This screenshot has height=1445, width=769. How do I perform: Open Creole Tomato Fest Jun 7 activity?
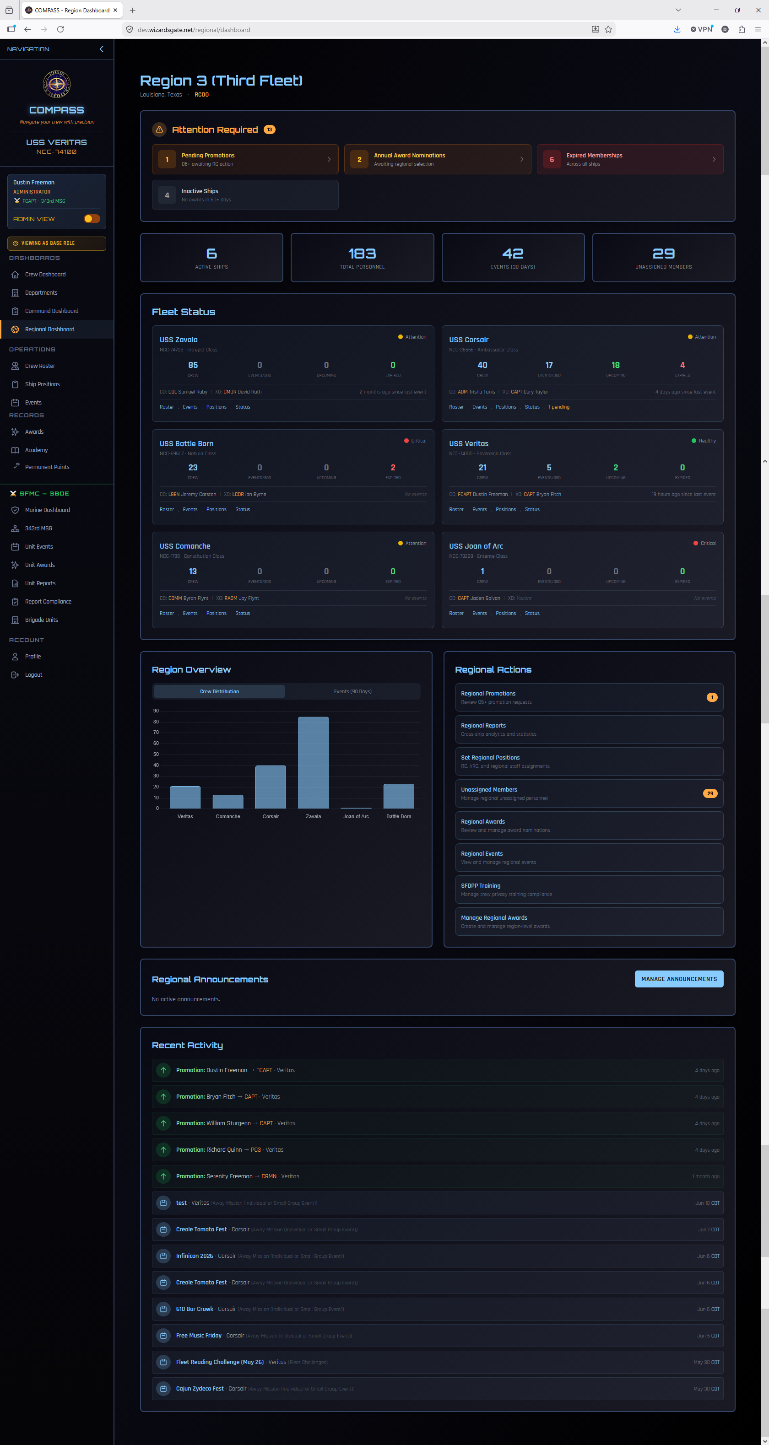(437, 1229)
